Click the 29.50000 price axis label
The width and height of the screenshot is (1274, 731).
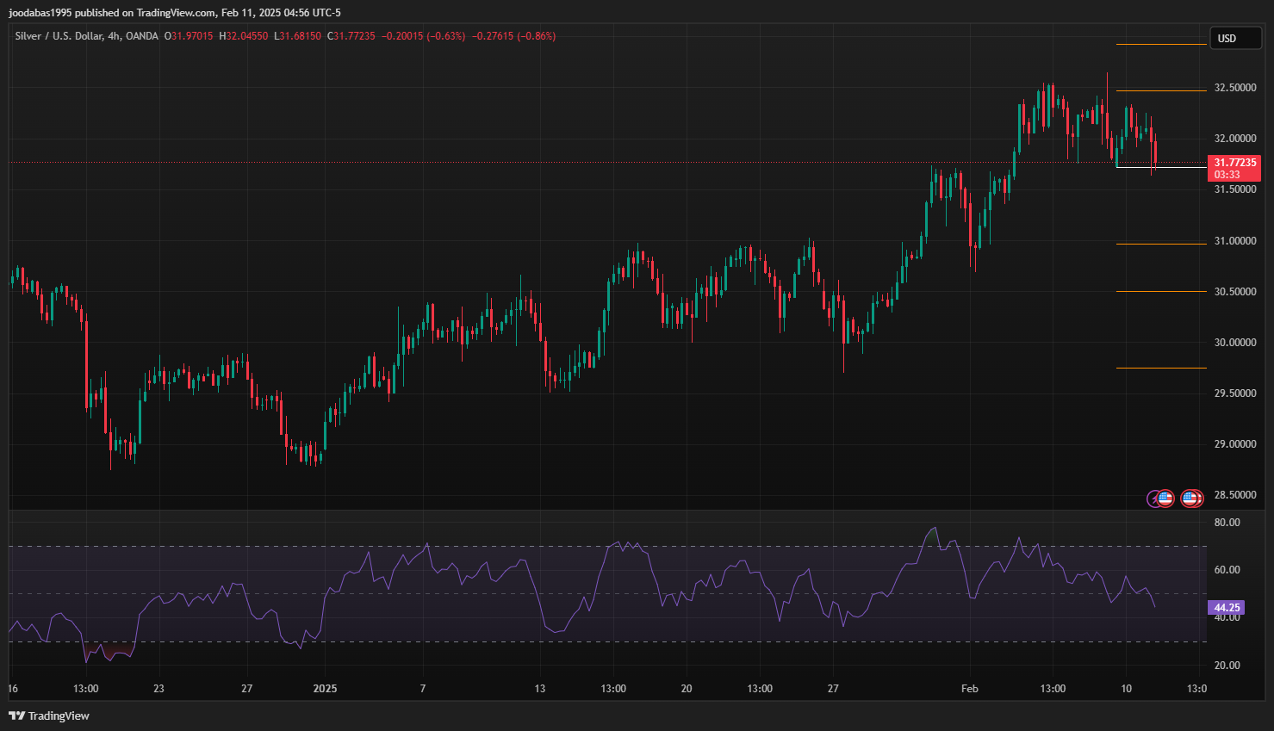coord(1235,393)
